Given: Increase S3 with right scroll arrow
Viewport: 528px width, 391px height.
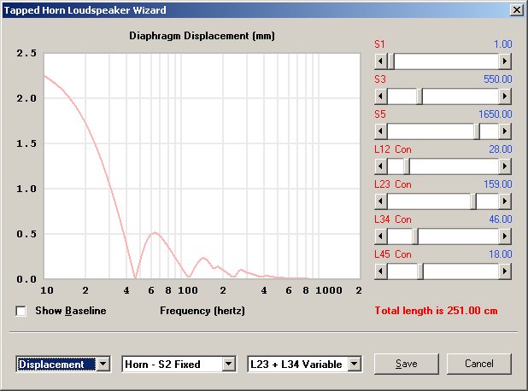Looking at the screenshot, I should click(x=505, y=96).
